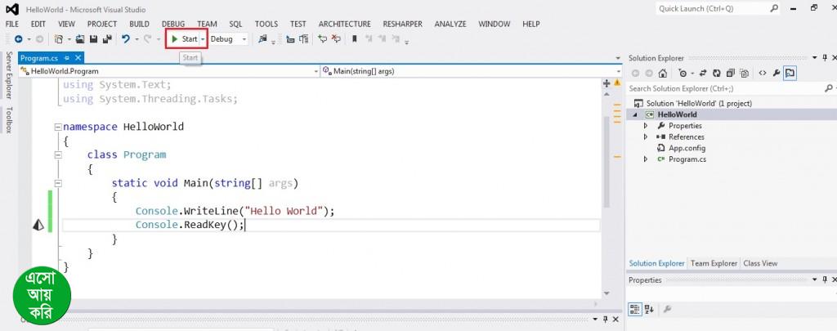Click the View Code icon in Solution Explorer
This screenshot has width=837, height=331.
pos(762,73)
